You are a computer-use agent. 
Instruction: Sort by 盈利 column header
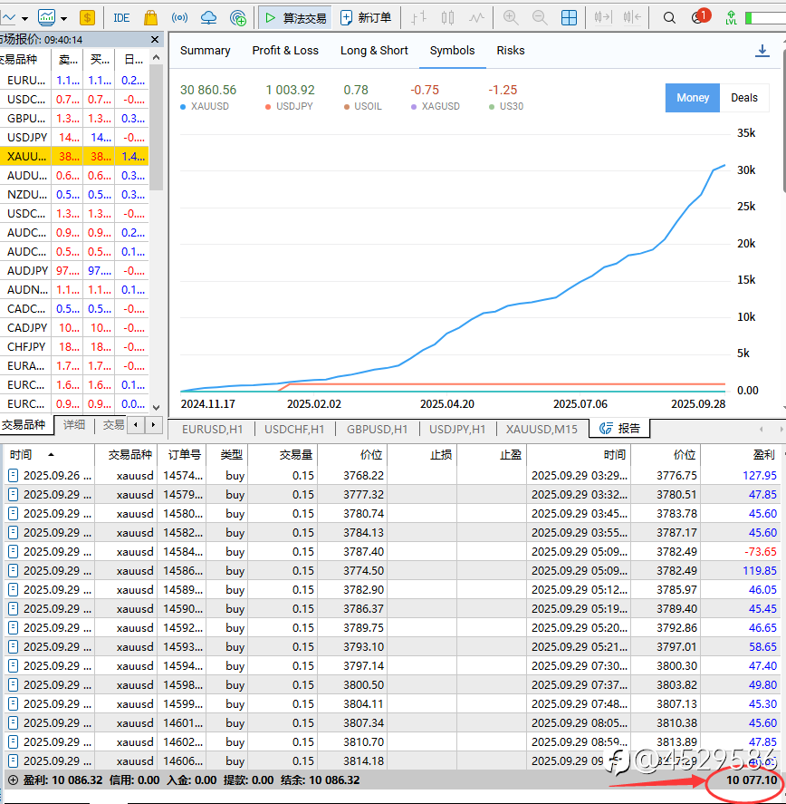(741, 454)
